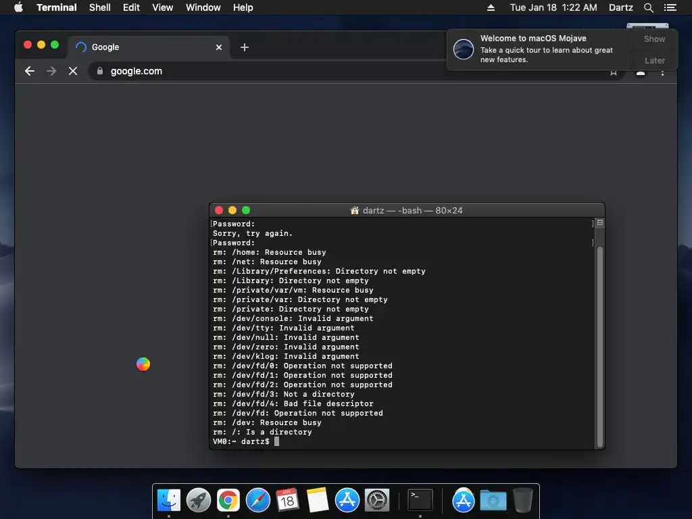Click the Terminal window title proxy icon
The image size is (692, 519).
click(354, 211)
